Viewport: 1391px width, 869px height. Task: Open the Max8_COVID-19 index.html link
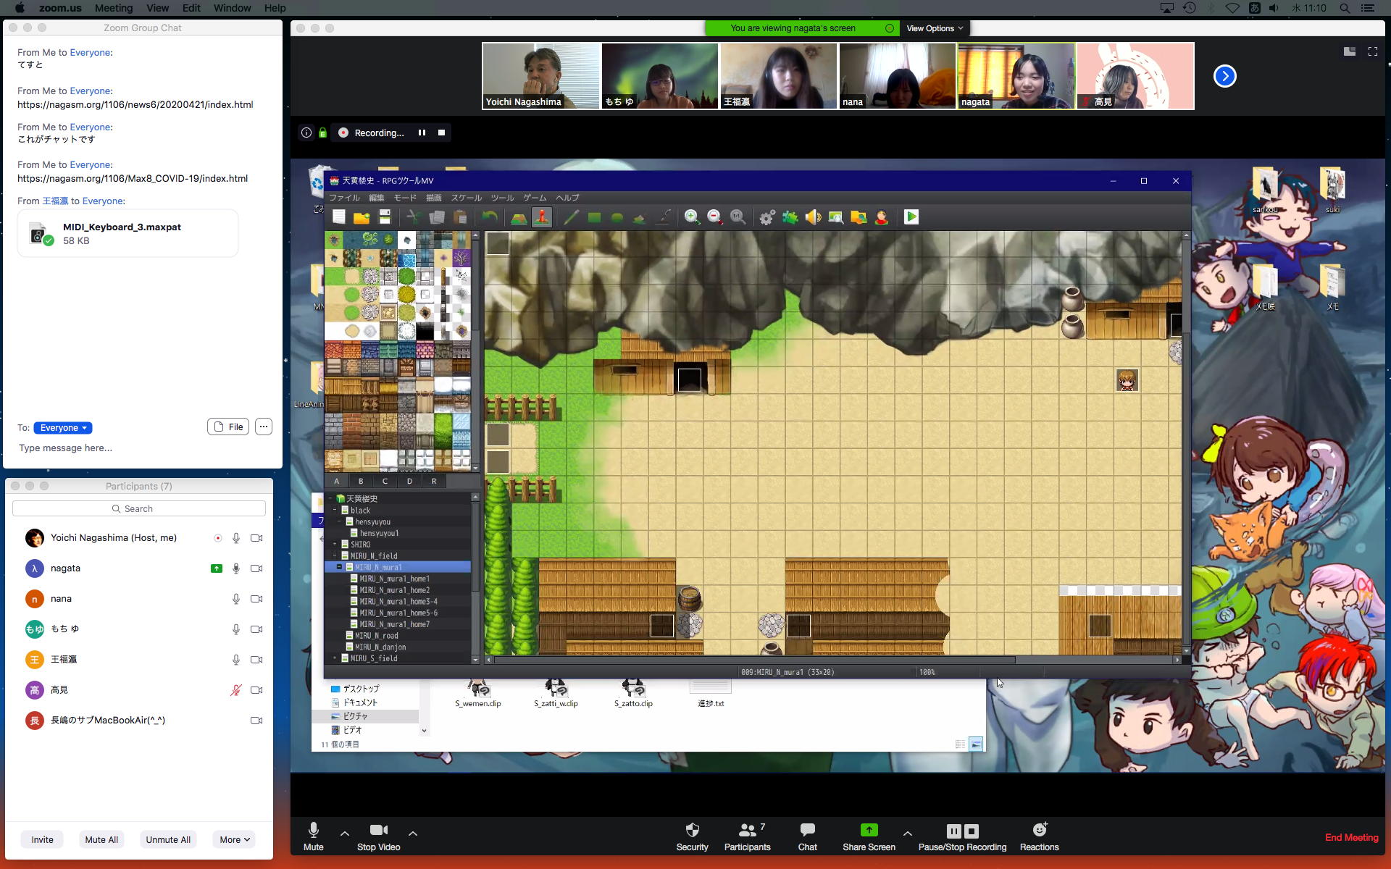(133, 178)
